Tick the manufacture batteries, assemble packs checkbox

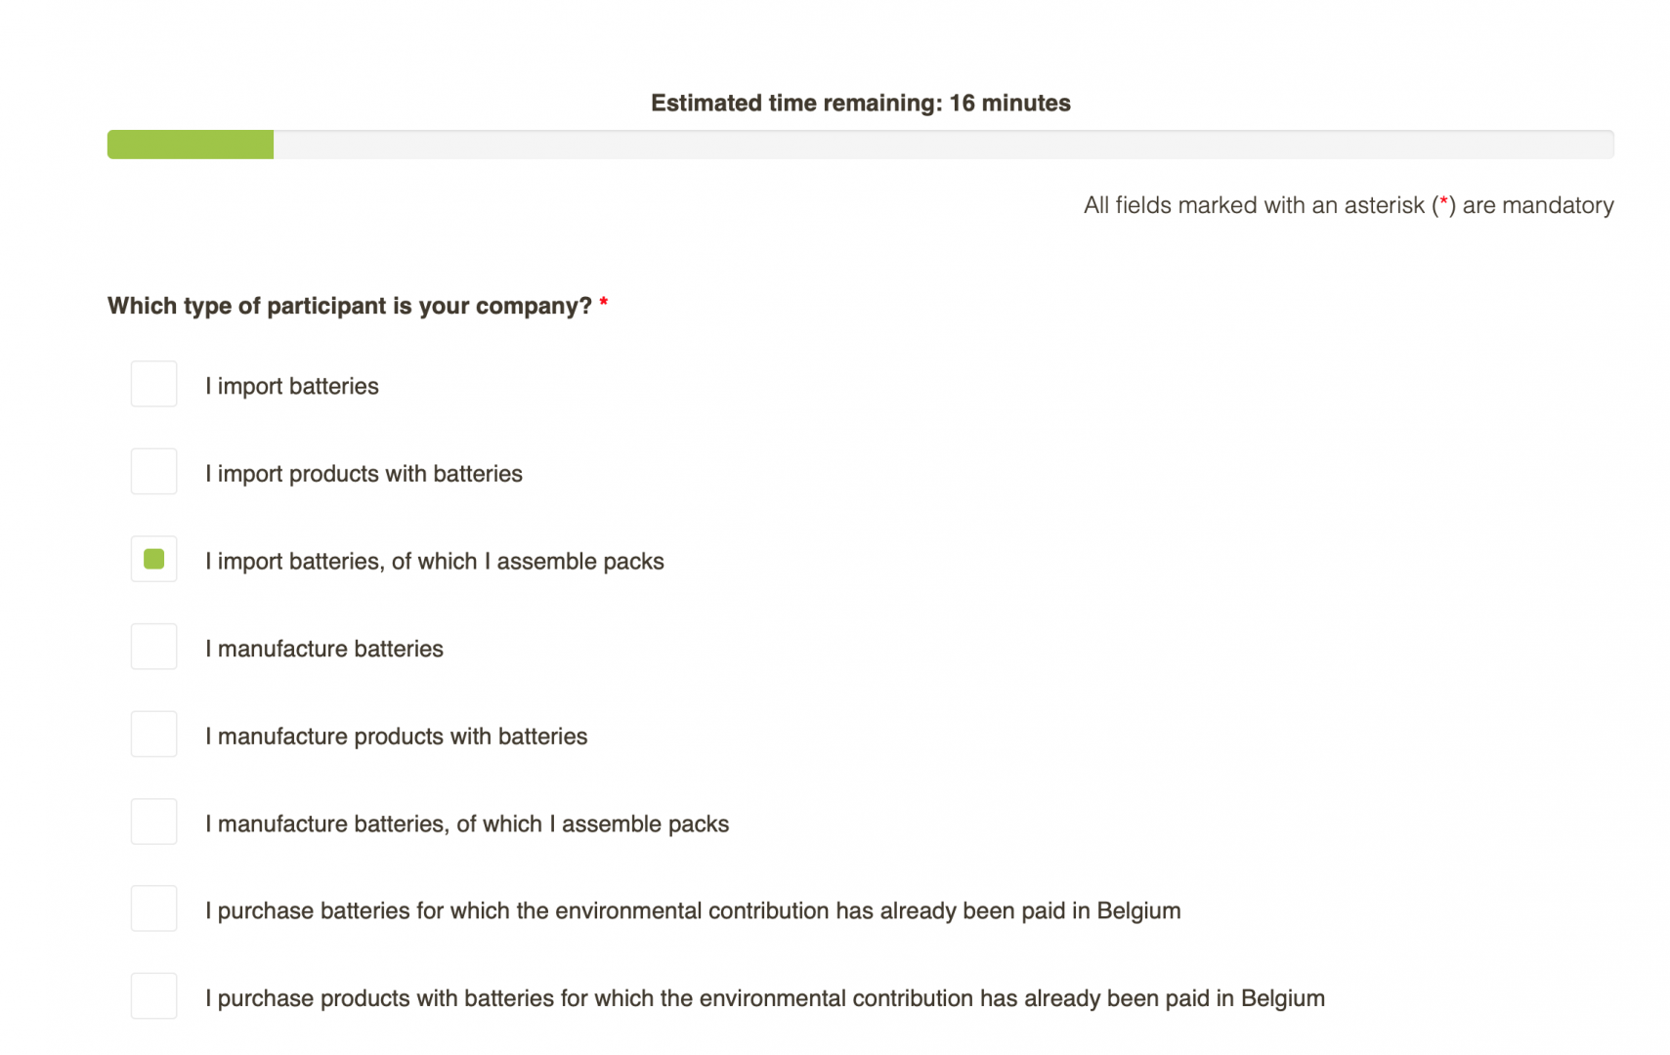[x=153, y=822]
